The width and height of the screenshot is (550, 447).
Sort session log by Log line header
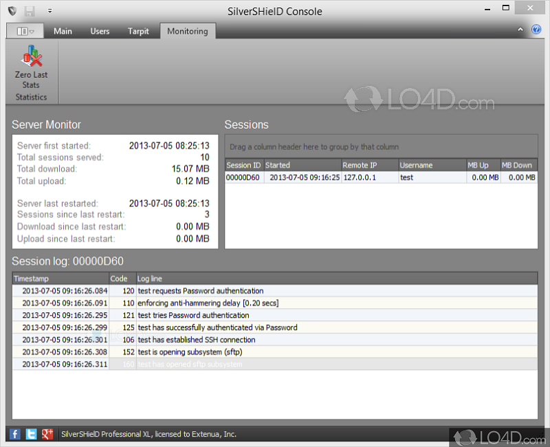(337, 279)
